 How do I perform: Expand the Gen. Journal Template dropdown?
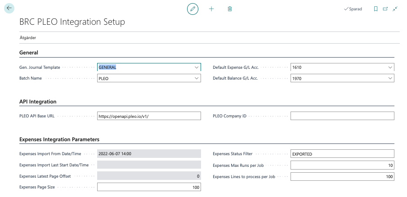pyautogui.click(x=196, y=67)
